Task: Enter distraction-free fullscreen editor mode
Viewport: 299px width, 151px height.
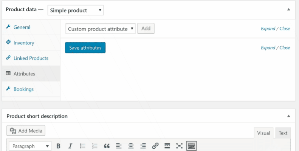Action: 179,146
